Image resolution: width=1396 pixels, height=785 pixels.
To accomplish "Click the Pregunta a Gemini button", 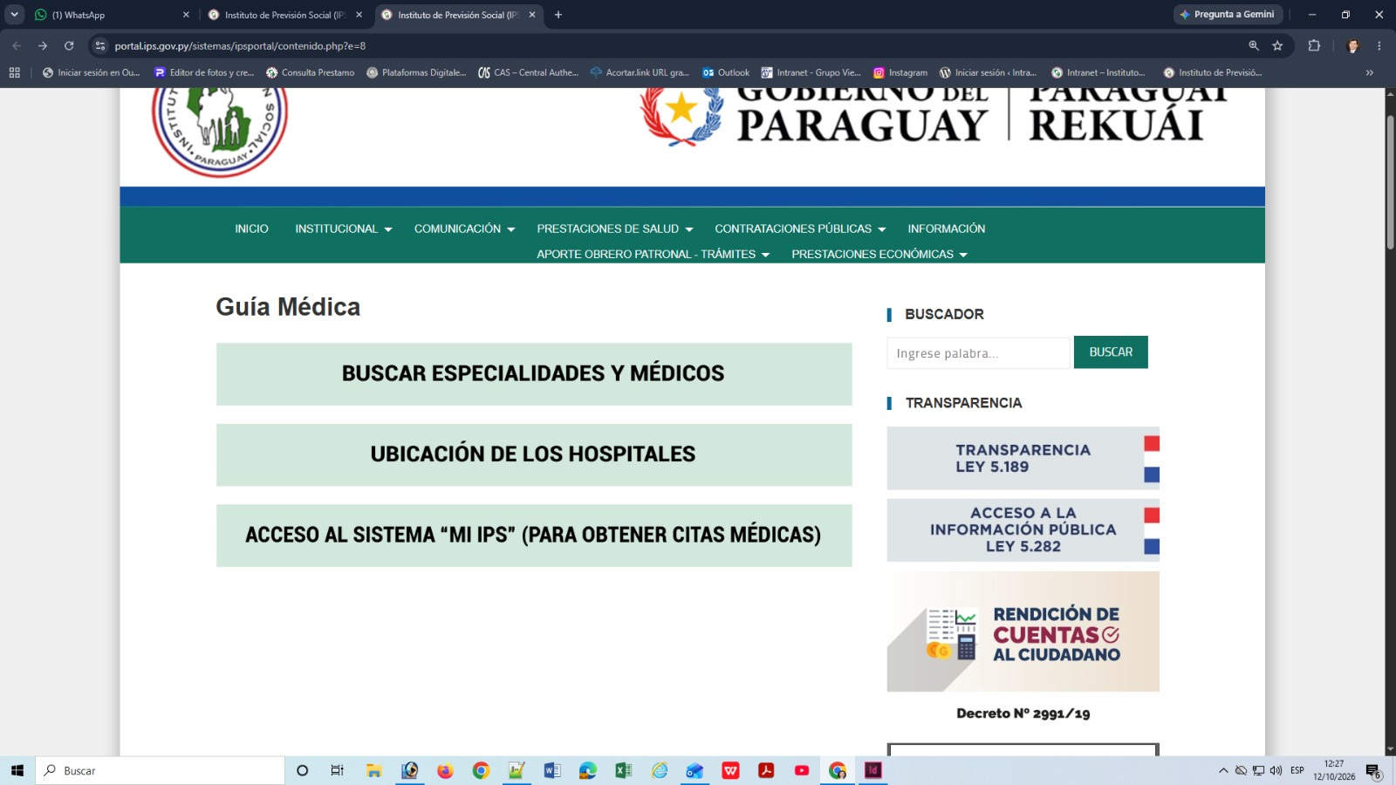I will 1228,15.
